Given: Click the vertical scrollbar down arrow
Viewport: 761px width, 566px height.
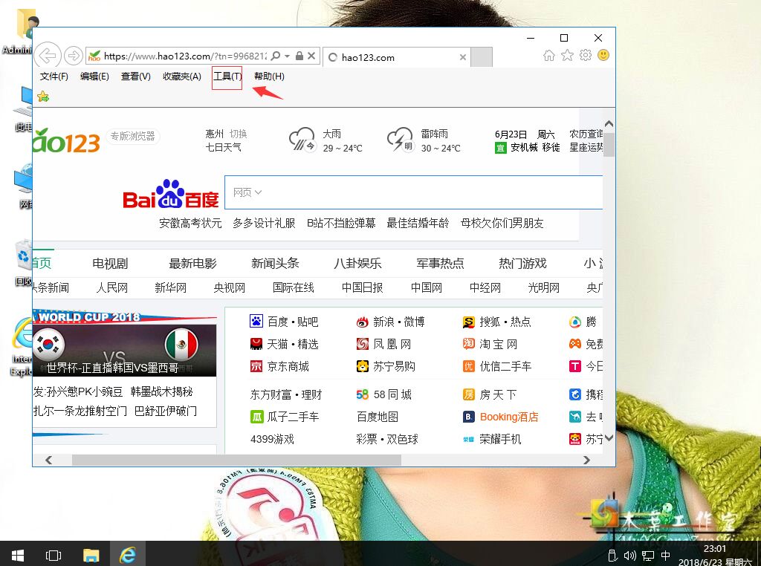Looking at the screenshot, I should tap(609, 438).
